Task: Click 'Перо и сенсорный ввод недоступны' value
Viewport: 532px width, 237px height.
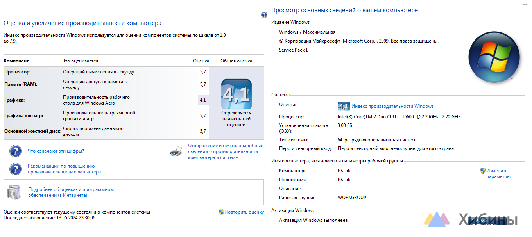Action: click(x=396, y=148)
